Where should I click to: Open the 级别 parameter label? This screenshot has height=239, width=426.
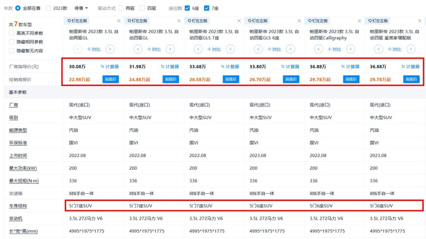(13, 118)
